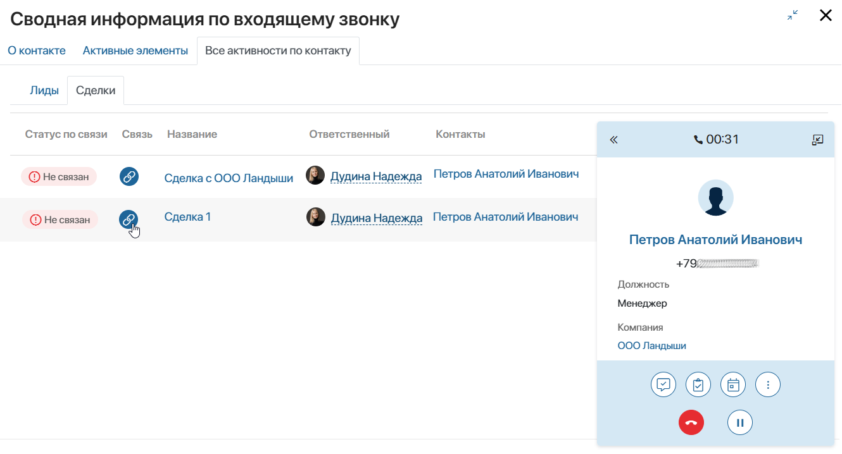
Task: Select the Лиды sub-tab
Action: click(x=44, y=90)
